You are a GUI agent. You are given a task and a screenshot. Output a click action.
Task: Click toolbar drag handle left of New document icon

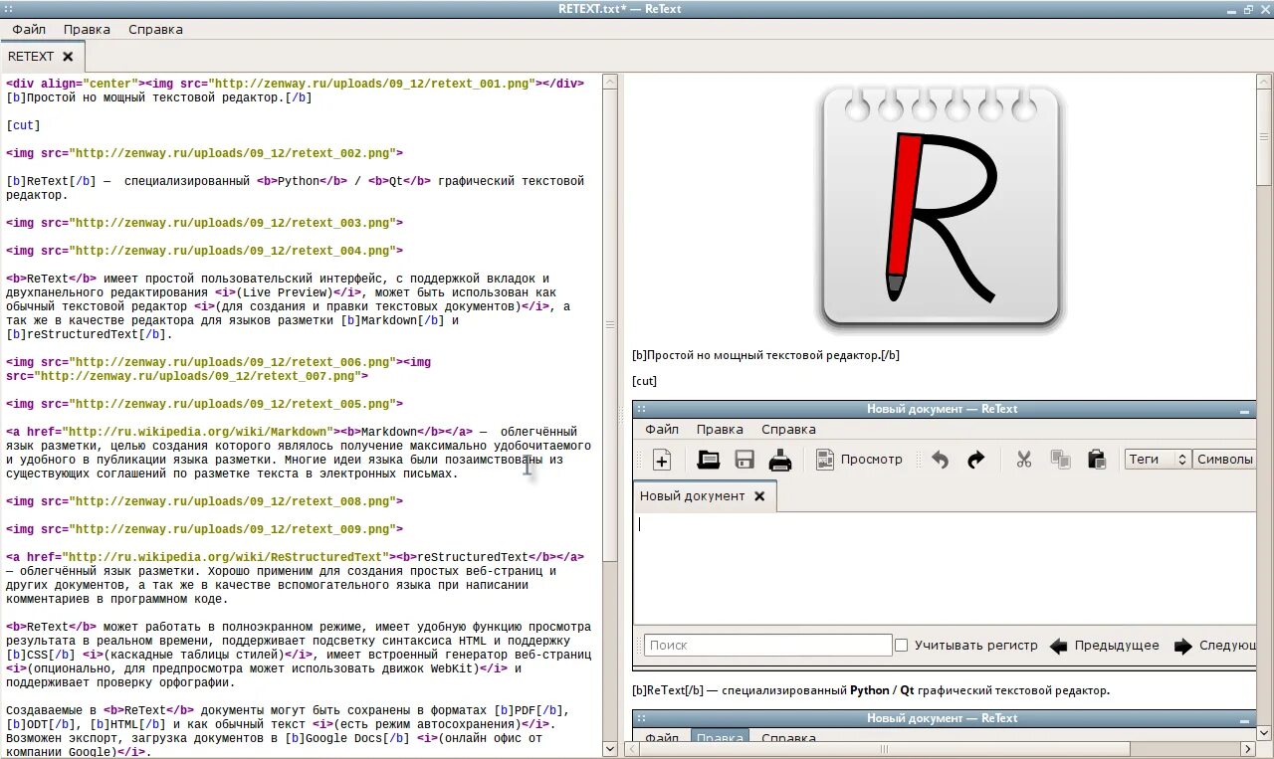click(640, 460)
